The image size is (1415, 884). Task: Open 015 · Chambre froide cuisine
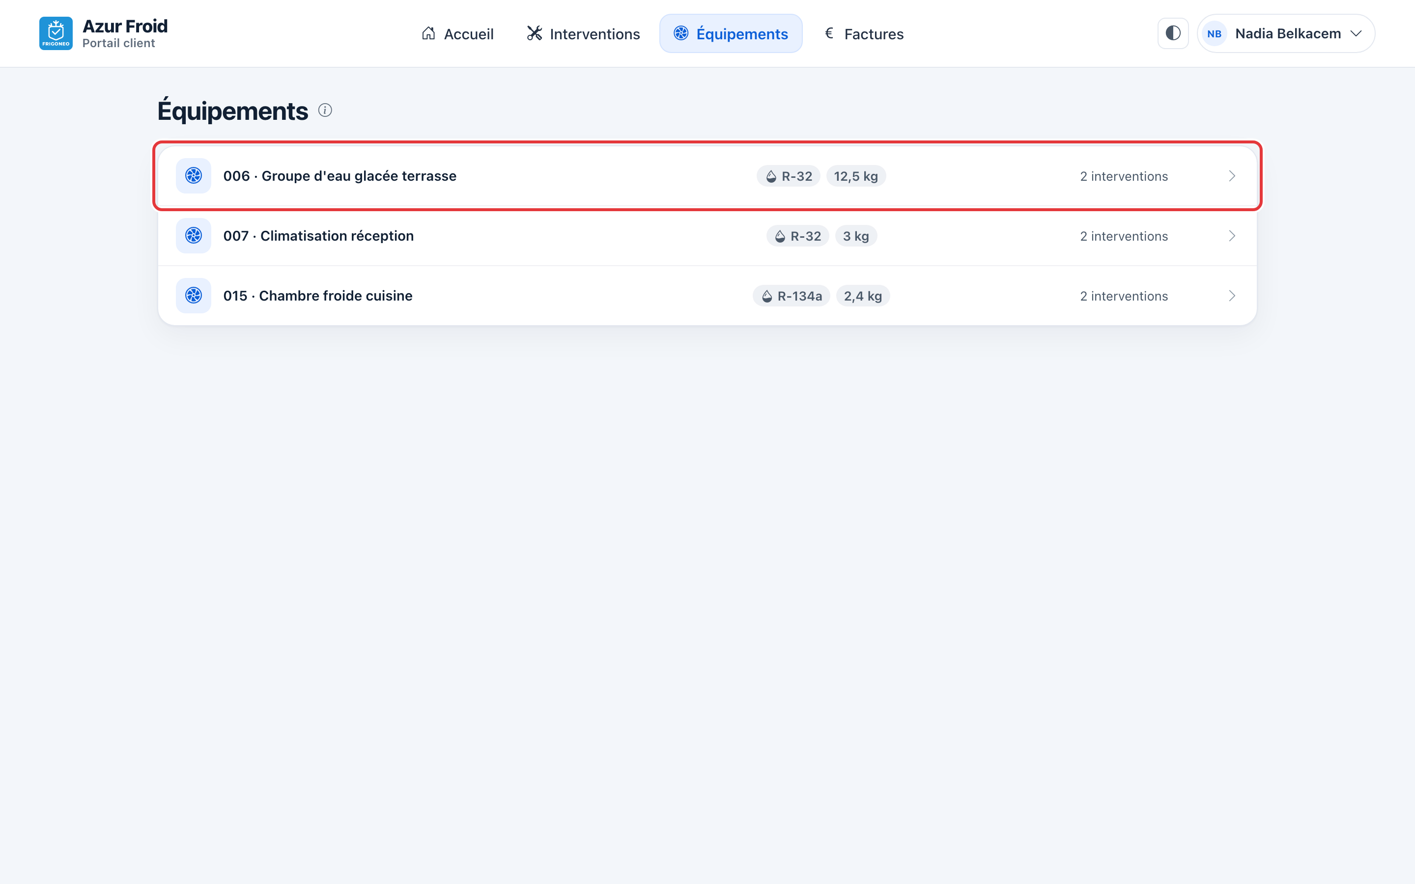click(x=707, y=295)
